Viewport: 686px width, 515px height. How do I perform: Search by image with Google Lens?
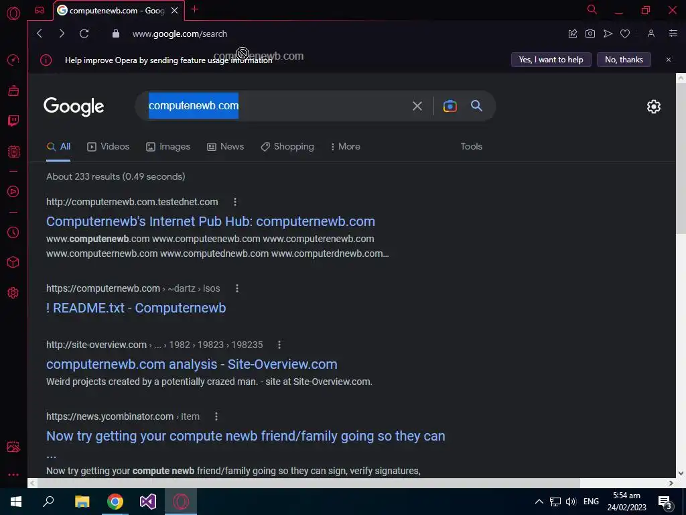pos(450,106)
